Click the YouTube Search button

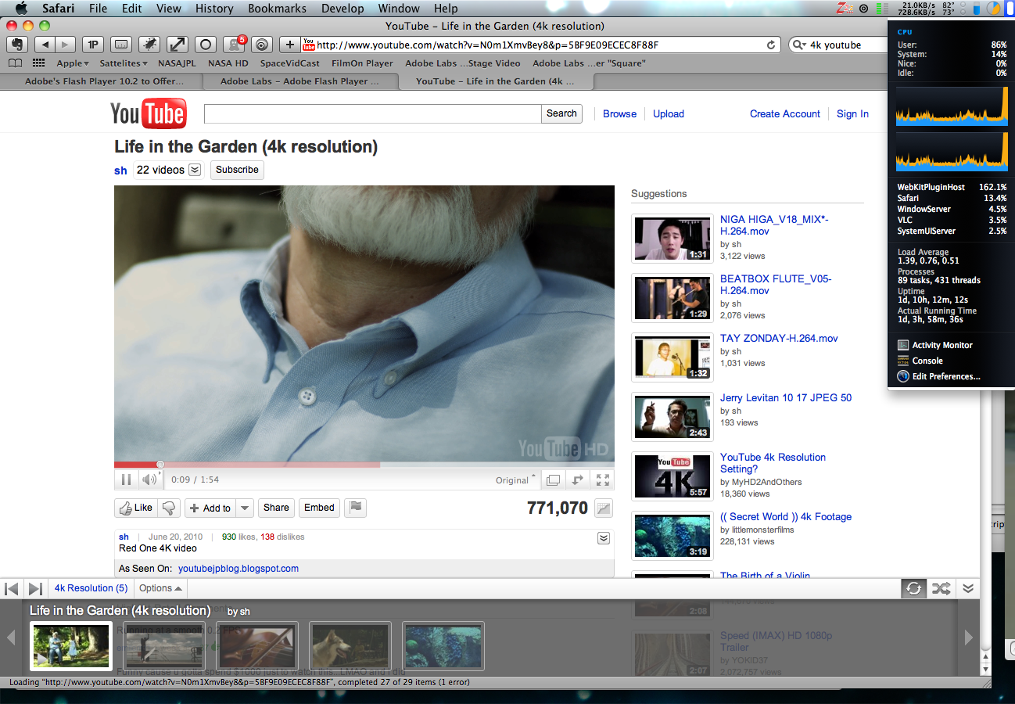click(x=561, y=113)
